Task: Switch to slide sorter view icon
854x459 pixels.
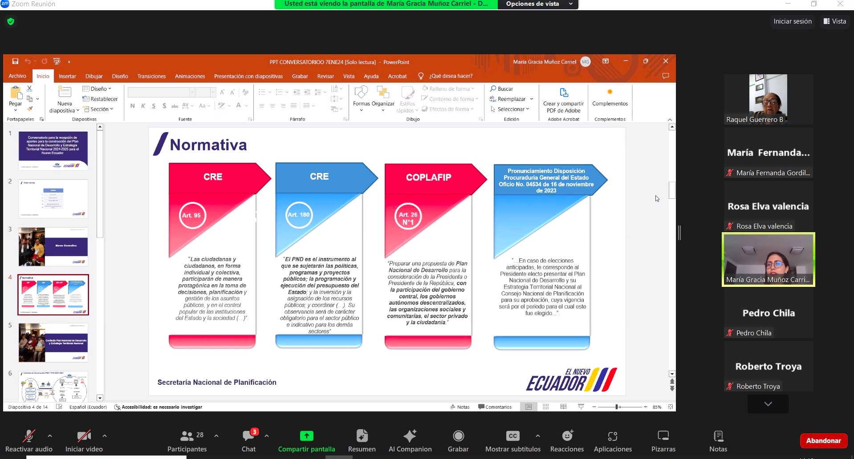Action: (546, 407)
